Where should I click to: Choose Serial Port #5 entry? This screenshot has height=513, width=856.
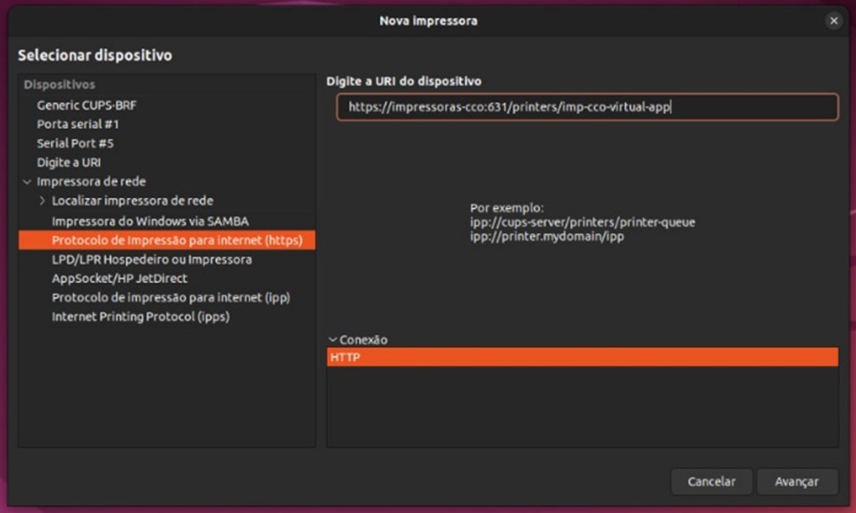75,143
